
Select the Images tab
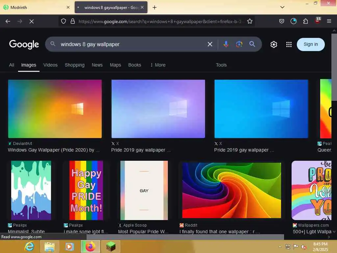coord(29,65)
